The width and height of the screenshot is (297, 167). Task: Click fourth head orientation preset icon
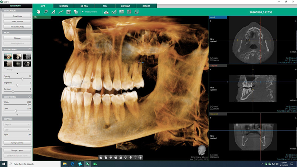(x=115, y=157)
